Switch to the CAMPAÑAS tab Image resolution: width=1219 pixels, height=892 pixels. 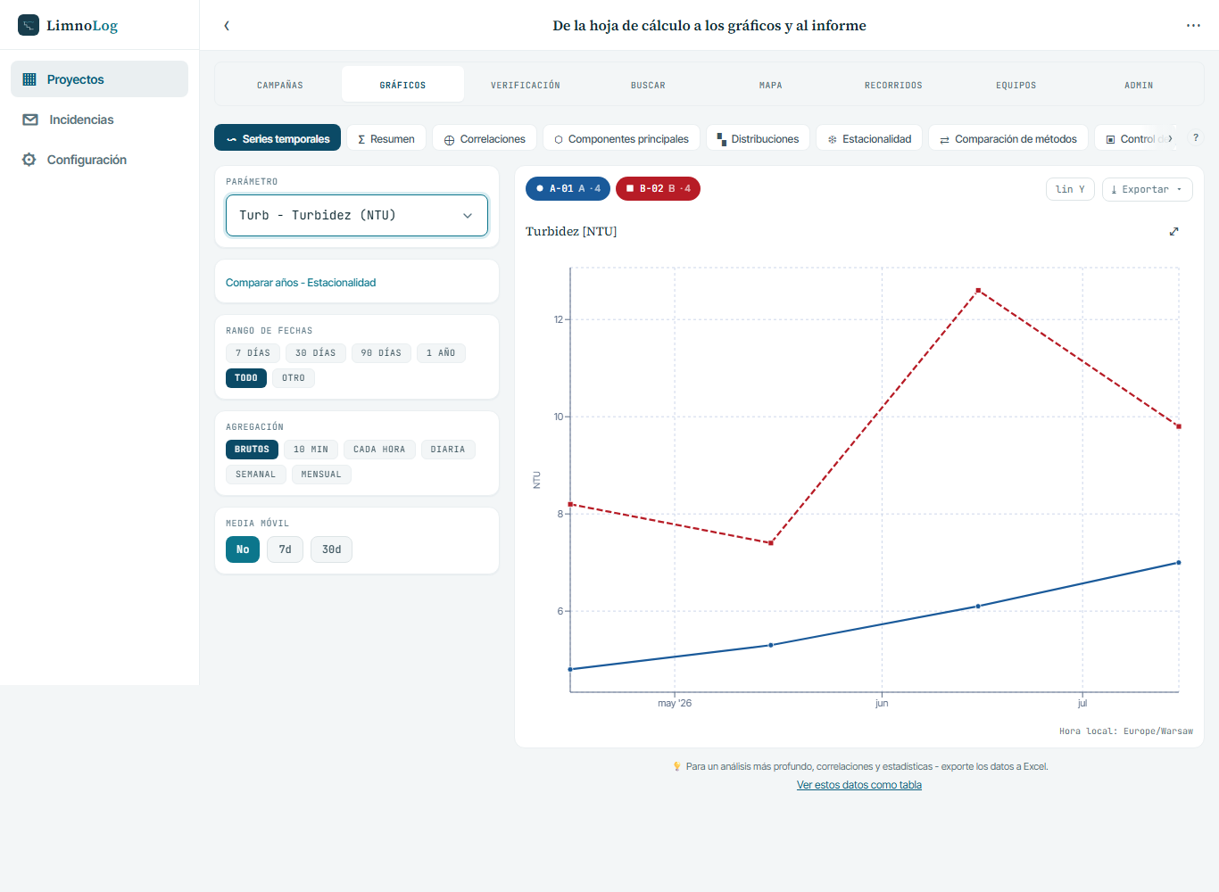[x=280, y=85]
